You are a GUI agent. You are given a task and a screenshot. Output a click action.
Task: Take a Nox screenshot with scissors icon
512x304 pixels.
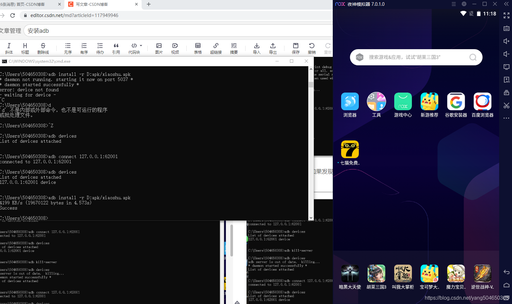(x=507, y=105)
